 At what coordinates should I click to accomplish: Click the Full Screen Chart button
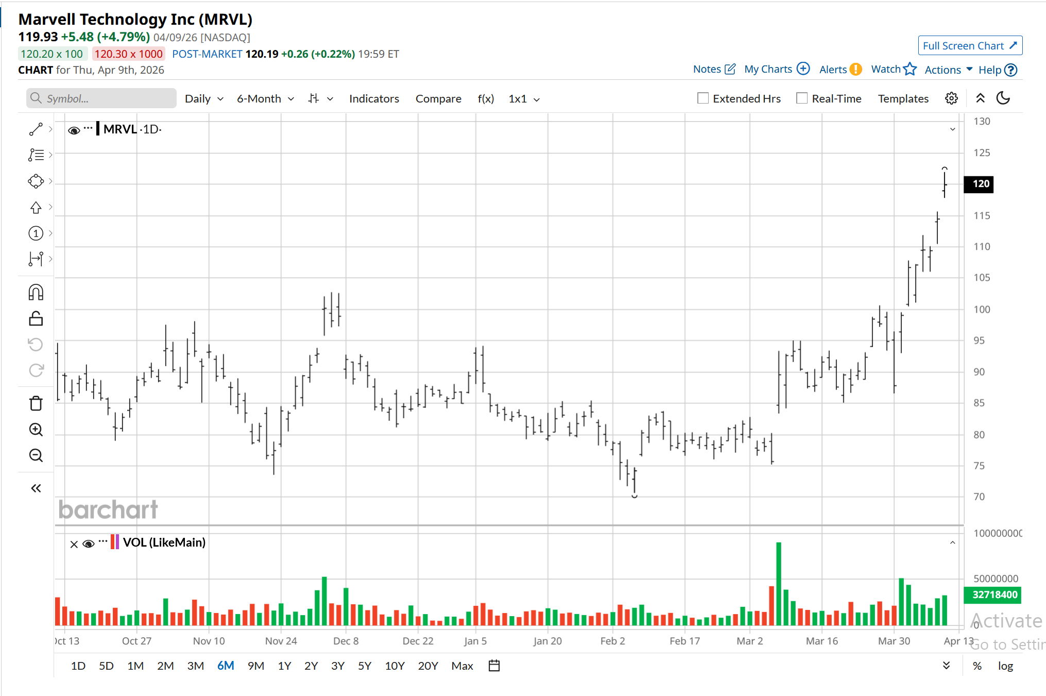970,46
